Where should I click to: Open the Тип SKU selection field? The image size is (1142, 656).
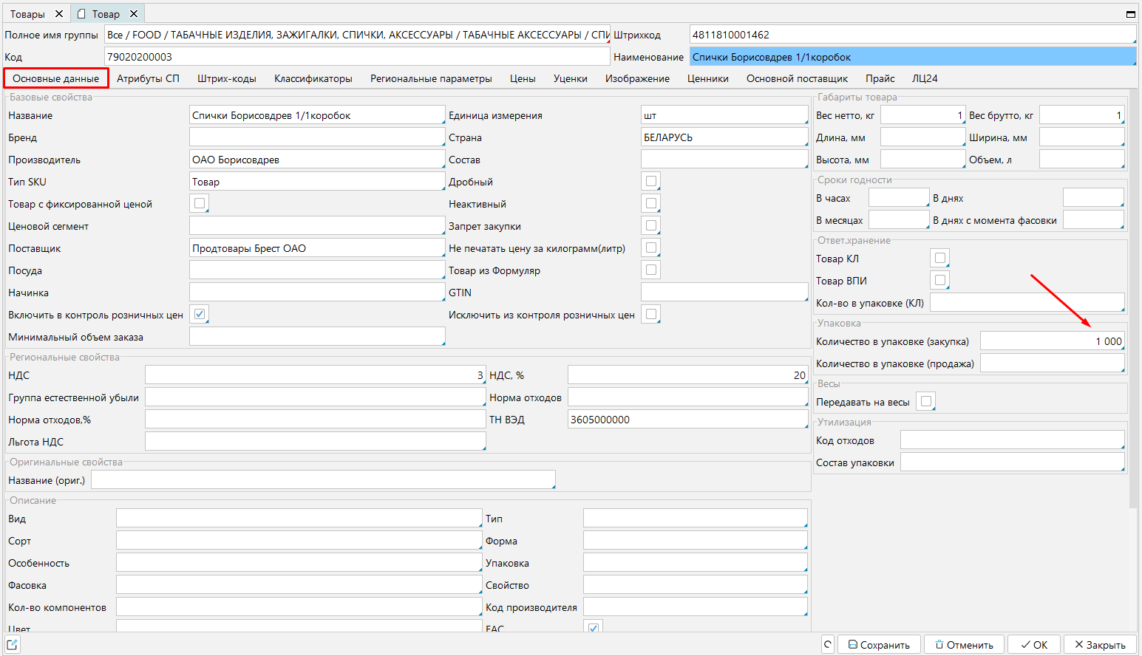(x=316, y=182)
